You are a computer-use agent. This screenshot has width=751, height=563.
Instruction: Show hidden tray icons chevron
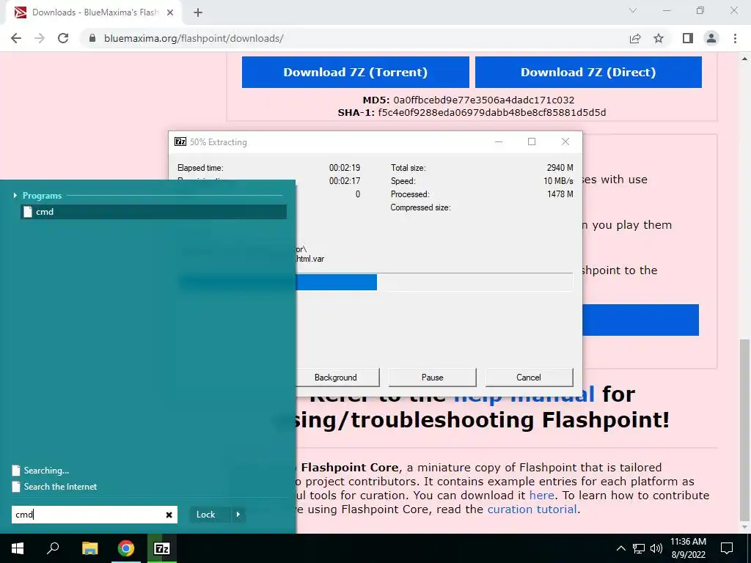pos(620,548)
